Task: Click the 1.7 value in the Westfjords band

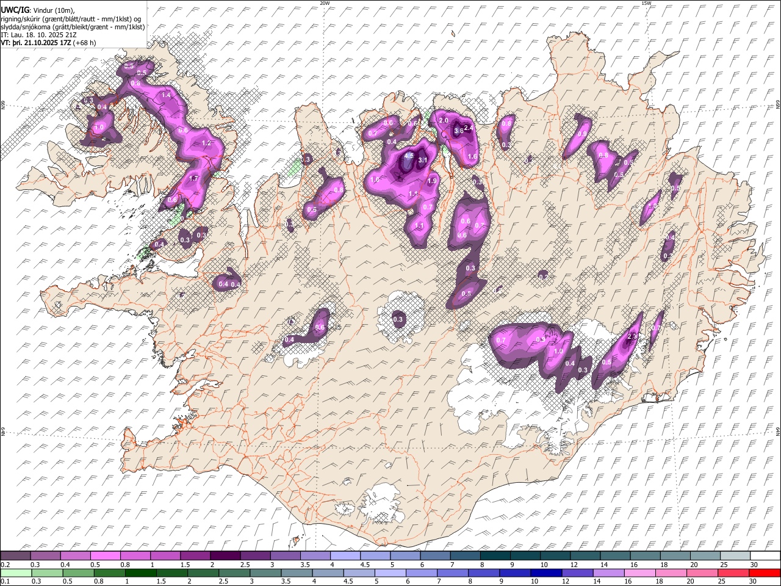Action: click(194, 179)
